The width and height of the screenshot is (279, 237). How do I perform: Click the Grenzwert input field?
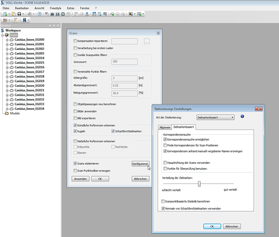pos(124,62)
